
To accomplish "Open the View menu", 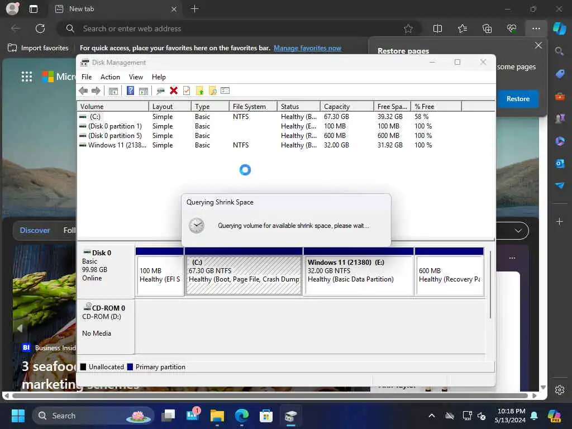I will (x=136, y=77).
